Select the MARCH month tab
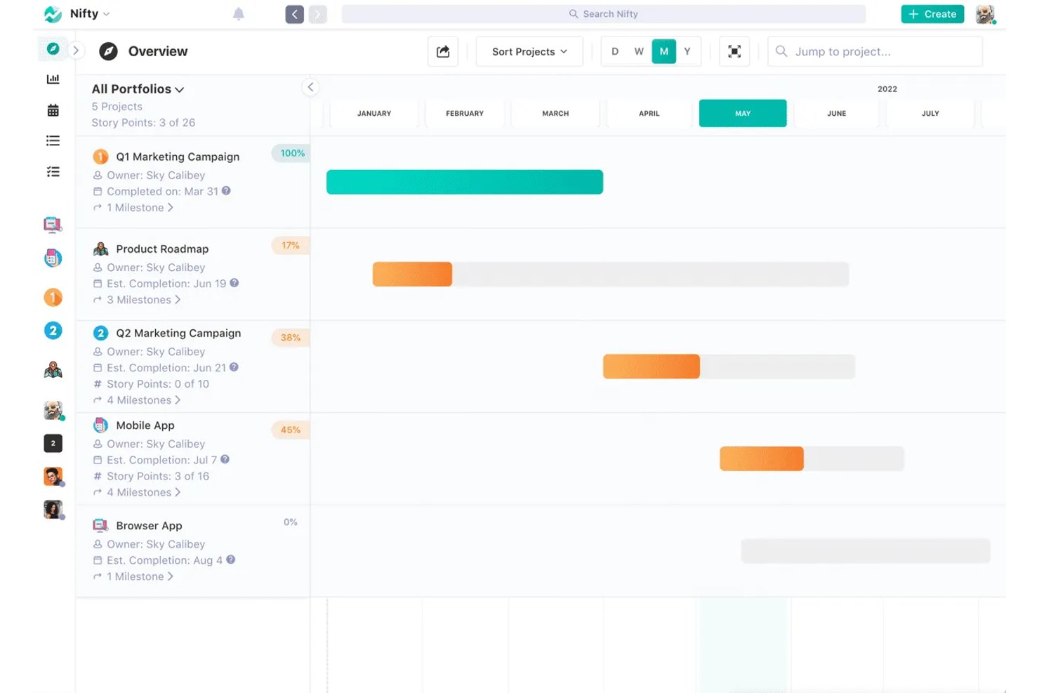 555,113
